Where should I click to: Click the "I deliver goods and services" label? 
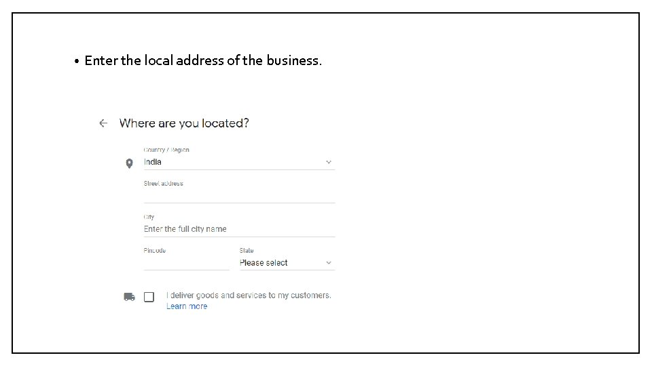pos(249,296)
